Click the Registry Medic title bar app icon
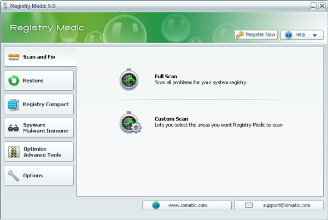Viewport: 328px width, 220px height. point(5,6)
